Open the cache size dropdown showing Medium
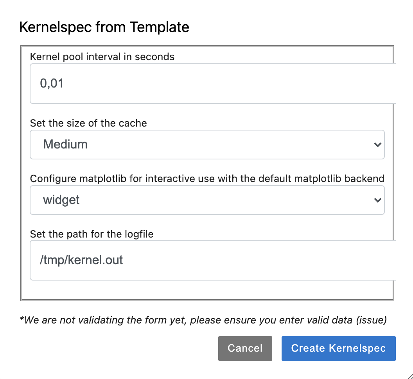This screenshot has width=413, height=379. point(207,145)
